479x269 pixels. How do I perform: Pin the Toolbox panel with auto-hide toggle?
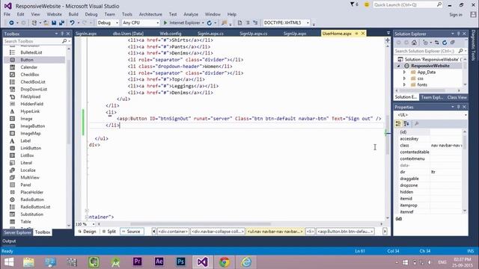[62, 34]
